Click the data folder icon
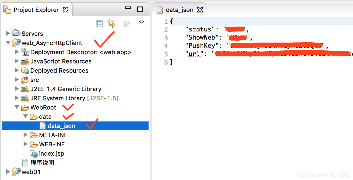The image size is (353, 180). point(34,117)
